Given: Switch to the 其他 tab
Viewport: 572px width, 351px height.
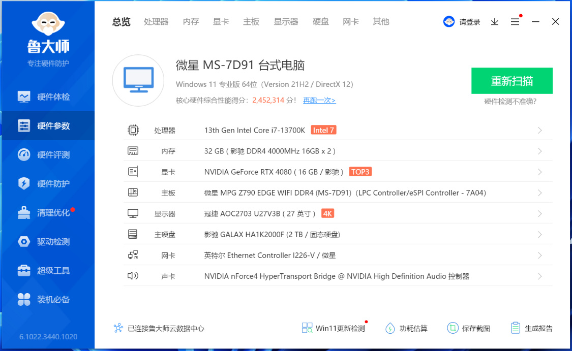Looking at the screenshot, I should click(381, 22).
